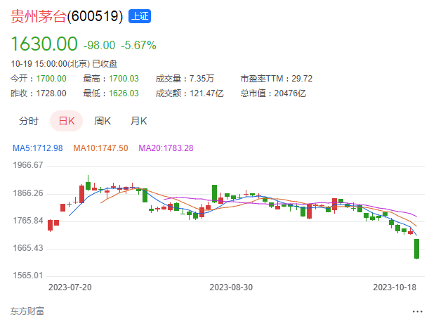Screen dimensions: 436x324
Task: Click the 2023-10-18 date axis label
Action: (x=395, y=287)
